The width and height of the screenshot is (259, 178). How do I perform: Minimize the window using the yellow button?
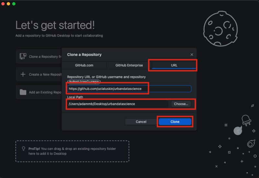coord(9,4)
